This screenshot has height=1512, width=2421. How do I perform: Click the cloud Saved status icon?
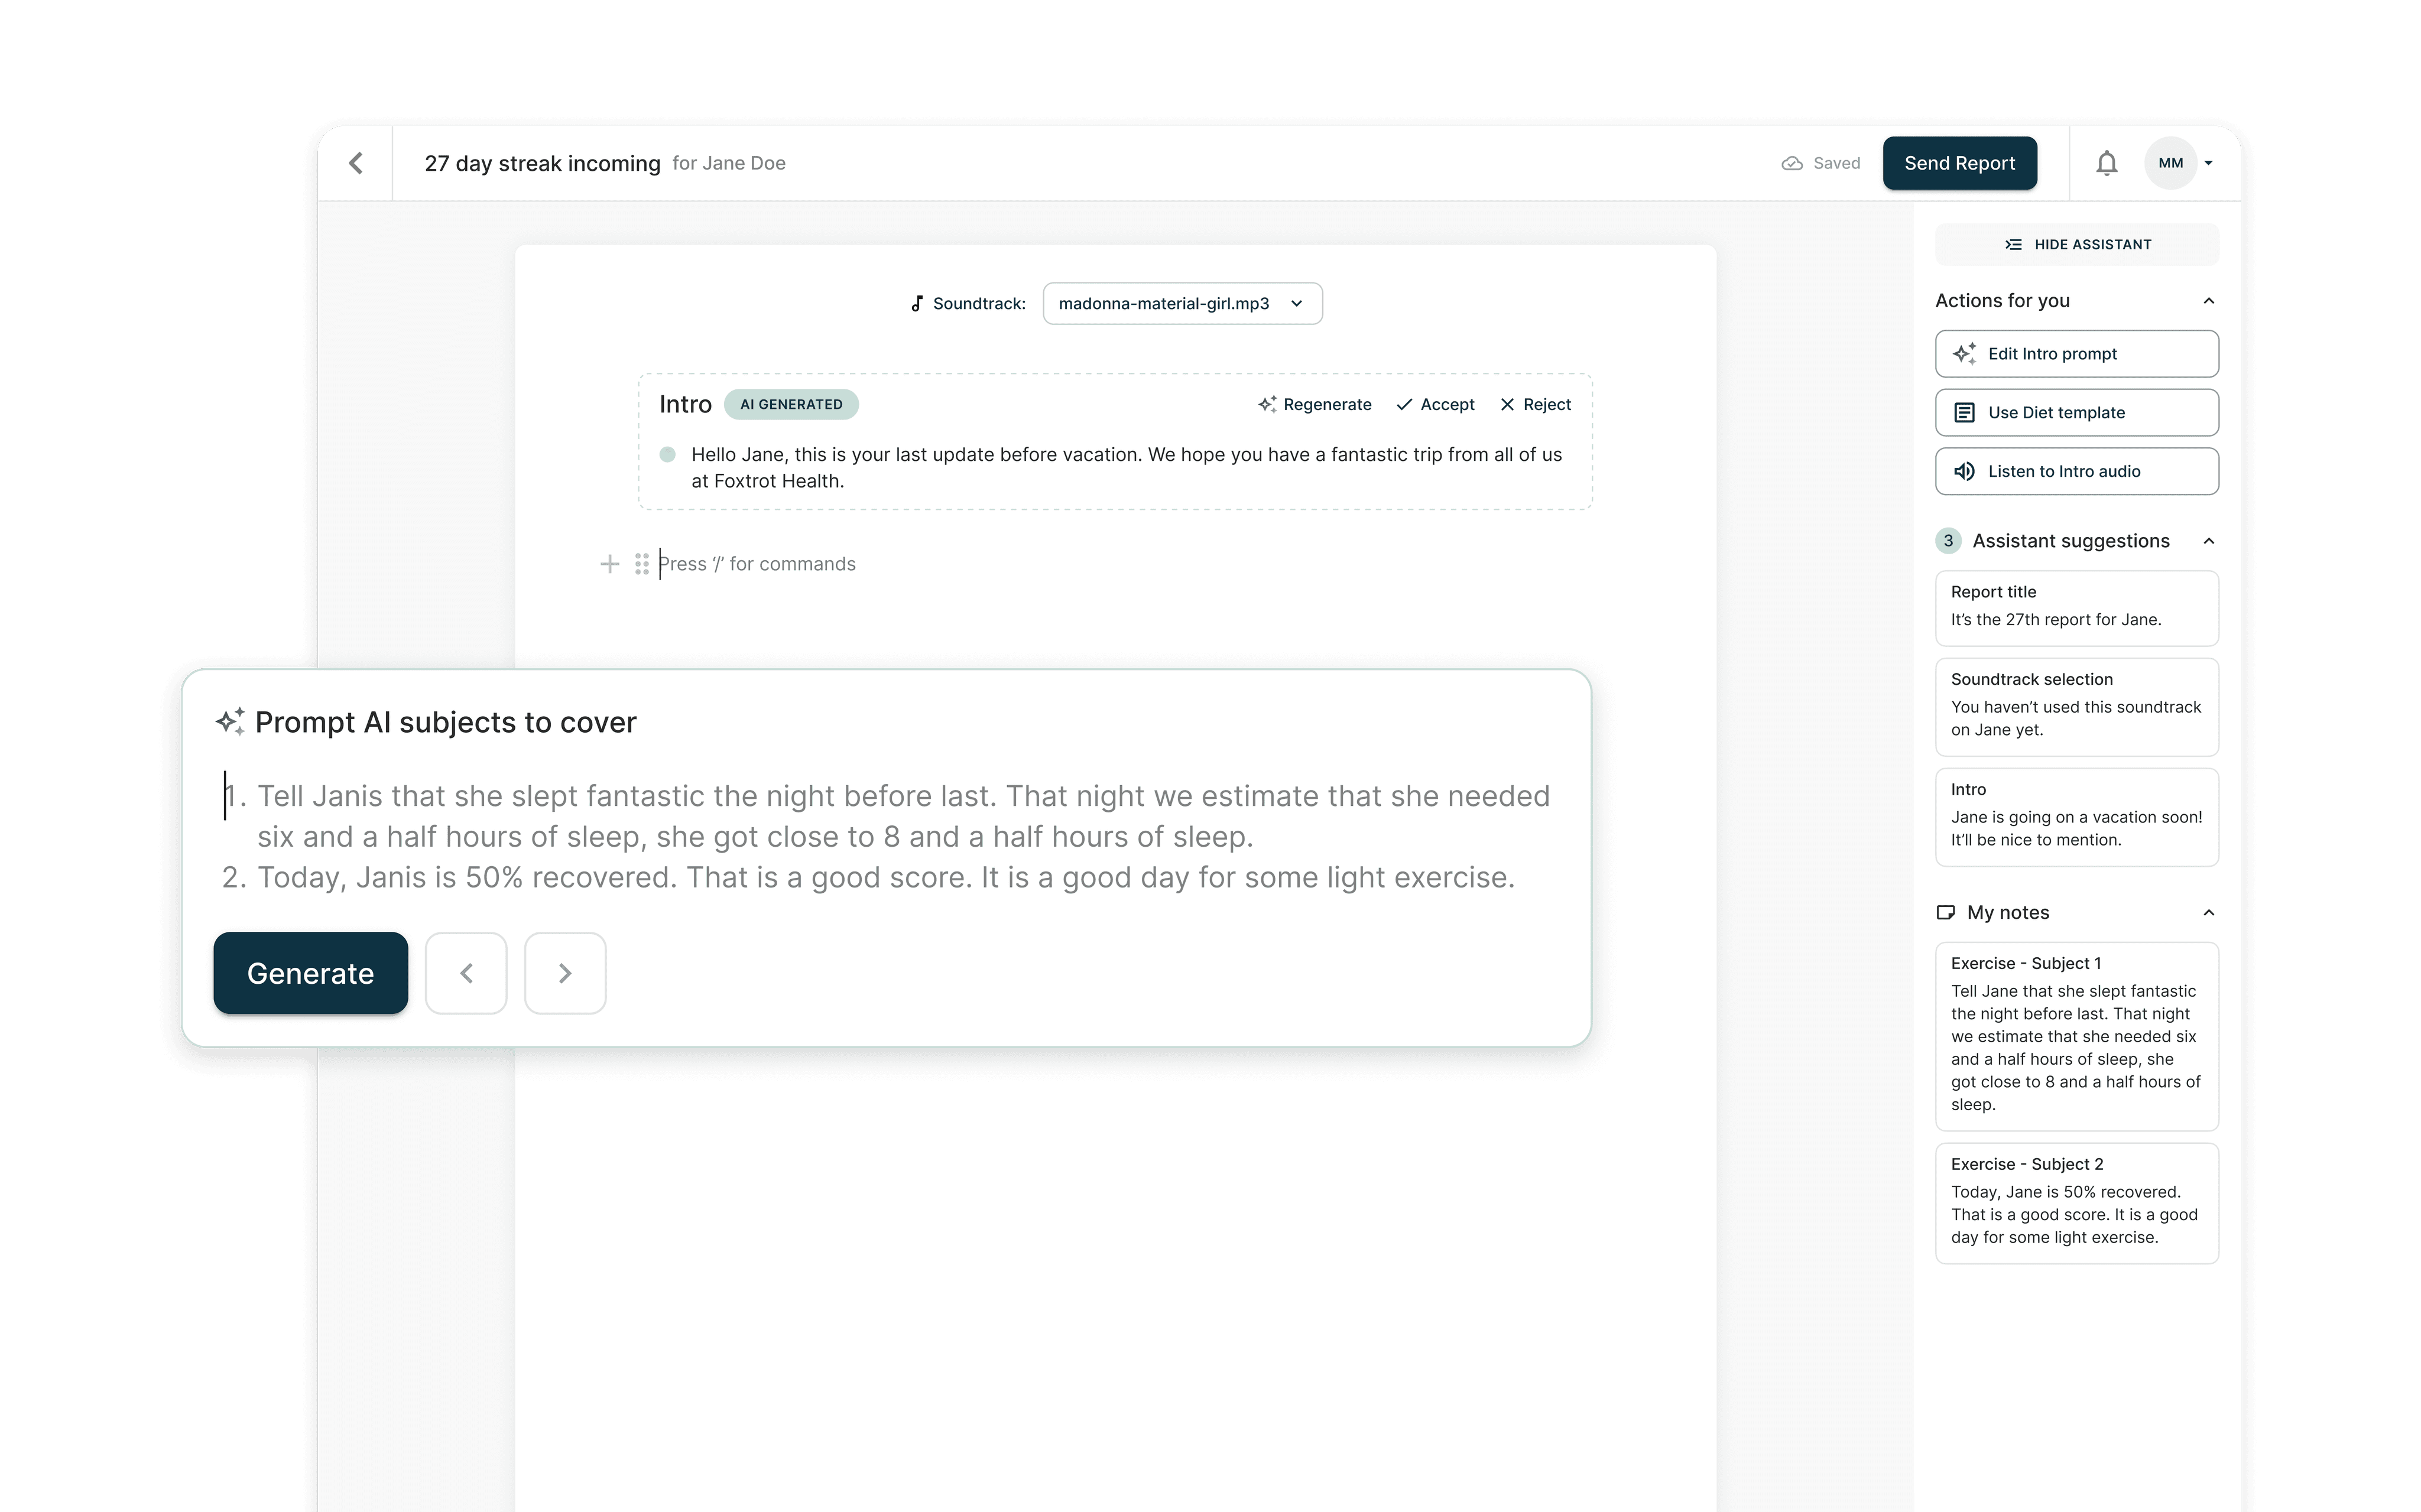click(1792, 163)
